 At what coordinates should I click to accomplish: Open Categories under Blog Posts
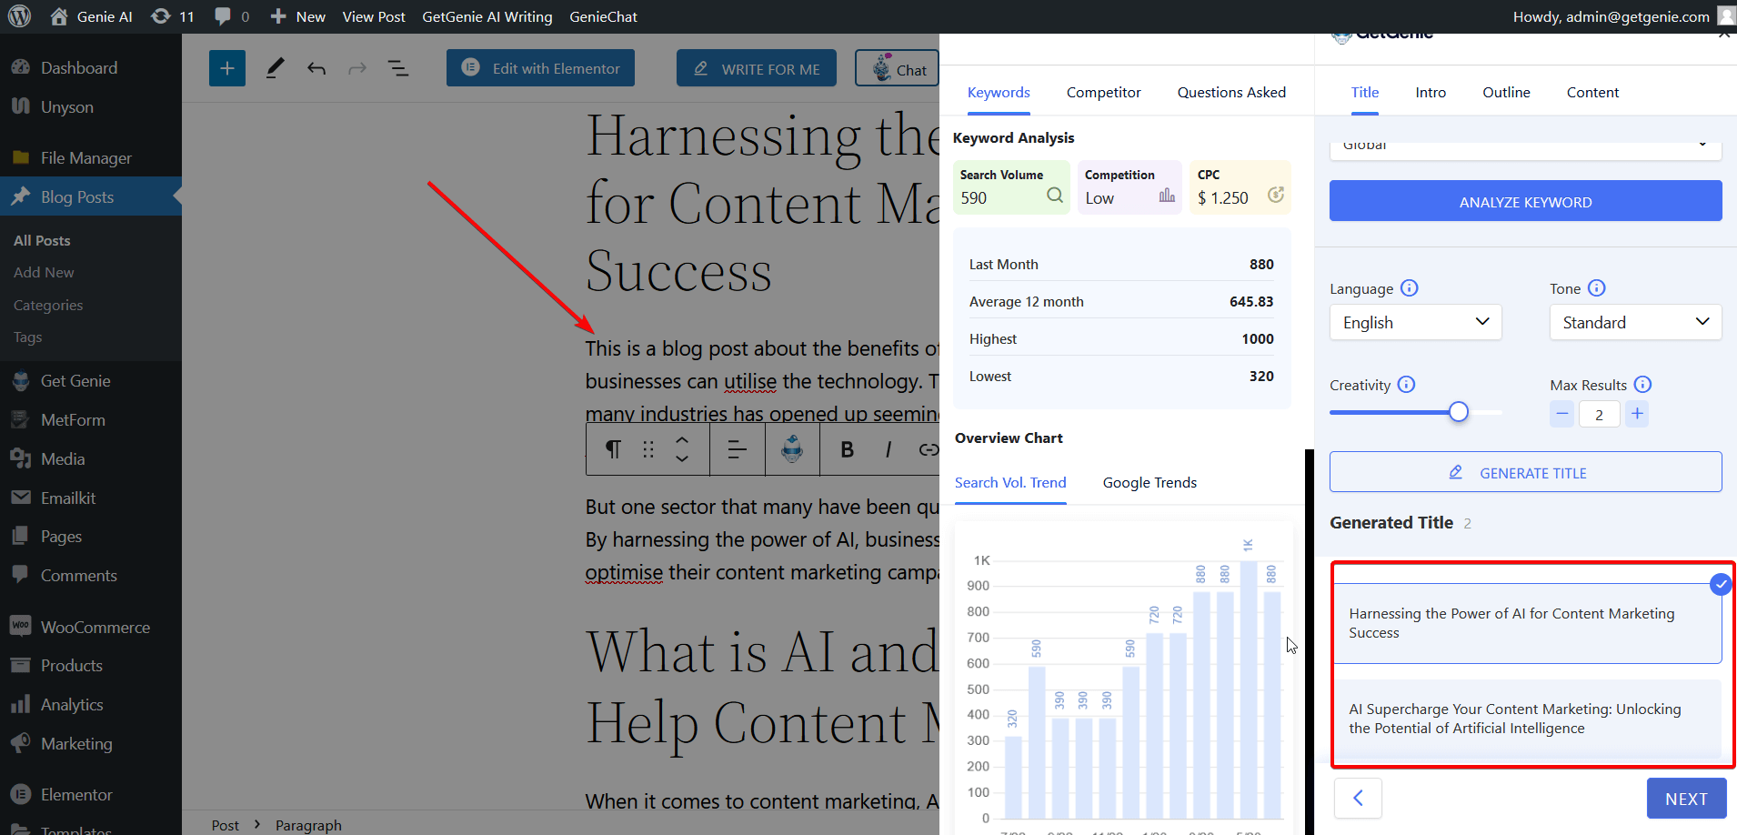[x=48, y=305]
